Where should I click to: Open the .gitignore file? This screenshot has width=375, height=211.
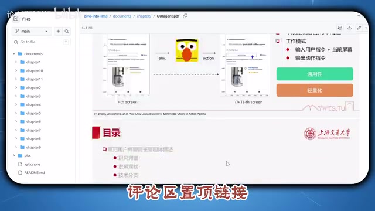tap(32, 164)
